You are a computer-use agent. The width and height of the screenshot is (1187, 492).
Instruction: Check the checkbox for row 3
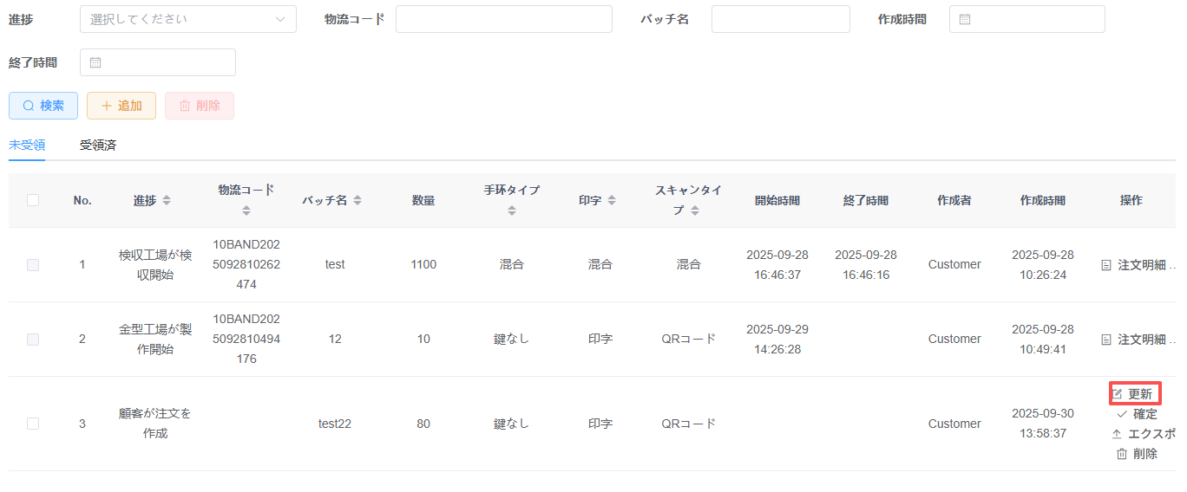[x=33, y=424]
